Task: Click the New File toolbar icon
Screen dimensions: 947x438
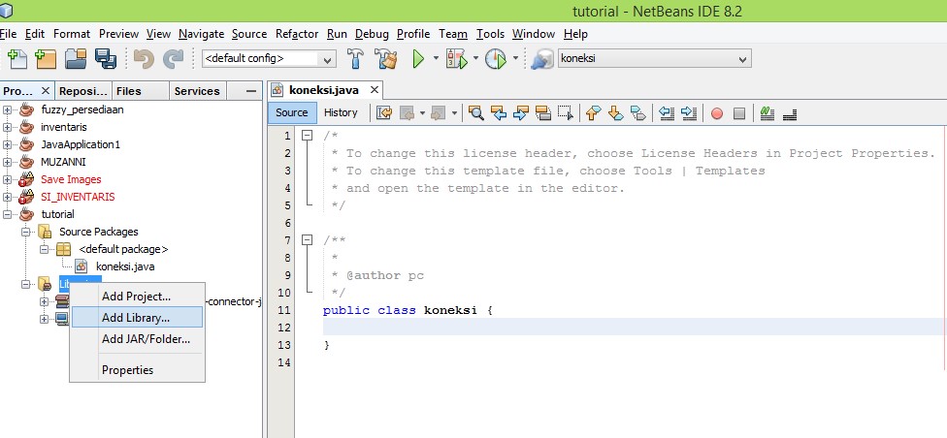Action: [x=16, y=59]
